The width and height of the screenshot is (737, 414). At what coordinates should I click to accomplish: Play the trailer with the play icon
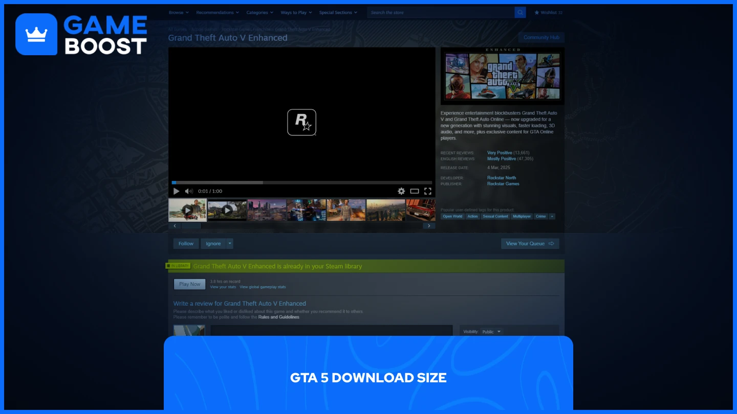pos(176,191)
